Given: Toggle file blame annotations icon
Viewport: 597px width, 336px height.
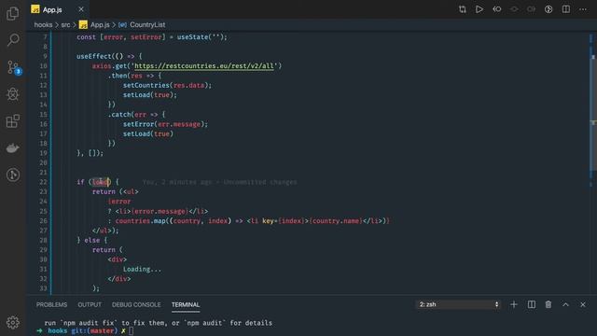Looking at the screenshot, I should [548, 9].
